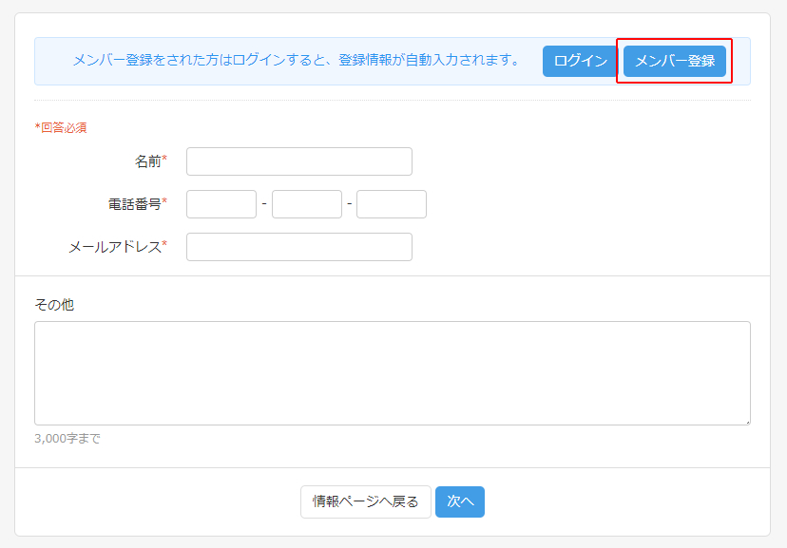Click the 電話番号 field label

[135, 204]
